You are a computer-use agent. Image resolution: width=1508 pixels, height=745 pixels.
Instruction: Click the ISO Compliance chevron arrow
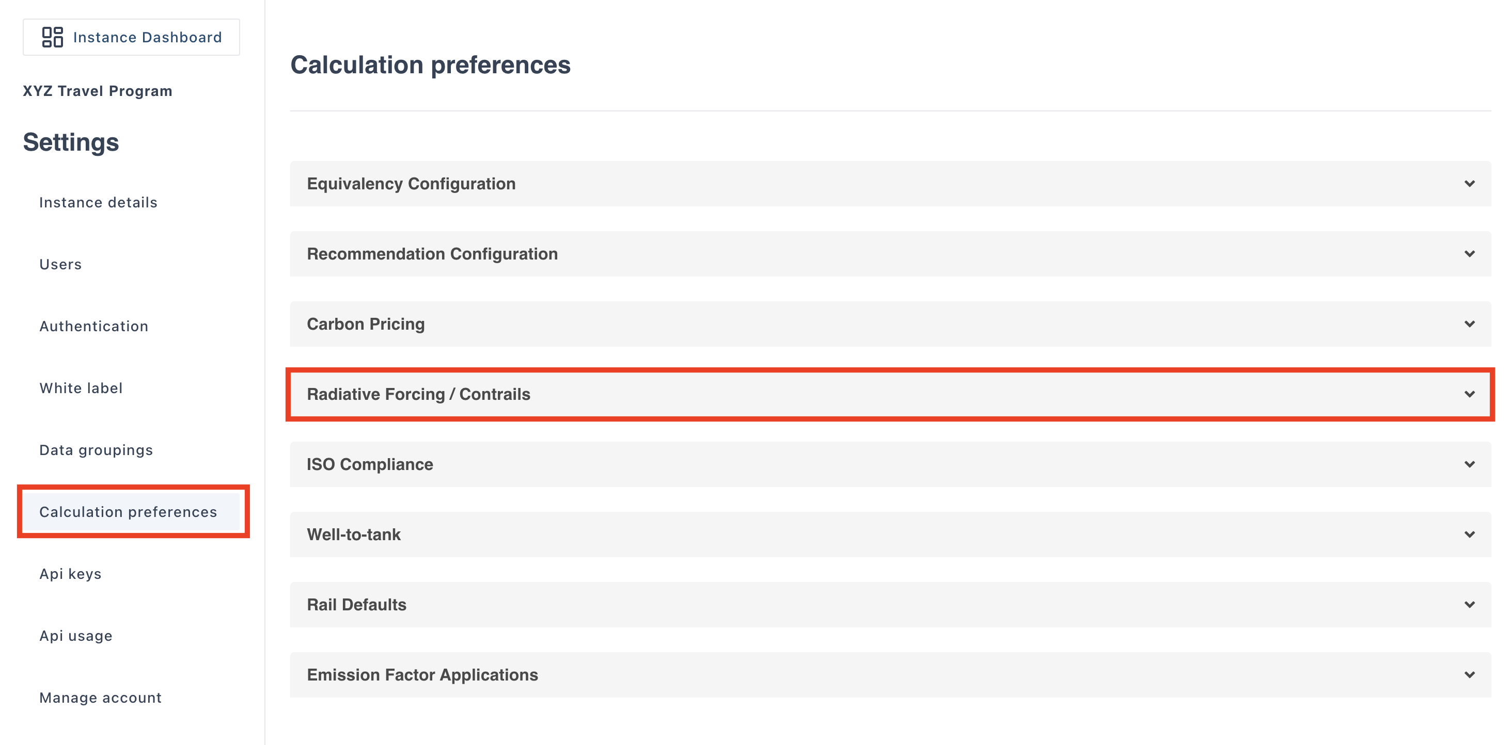[x=1469, y=464]
